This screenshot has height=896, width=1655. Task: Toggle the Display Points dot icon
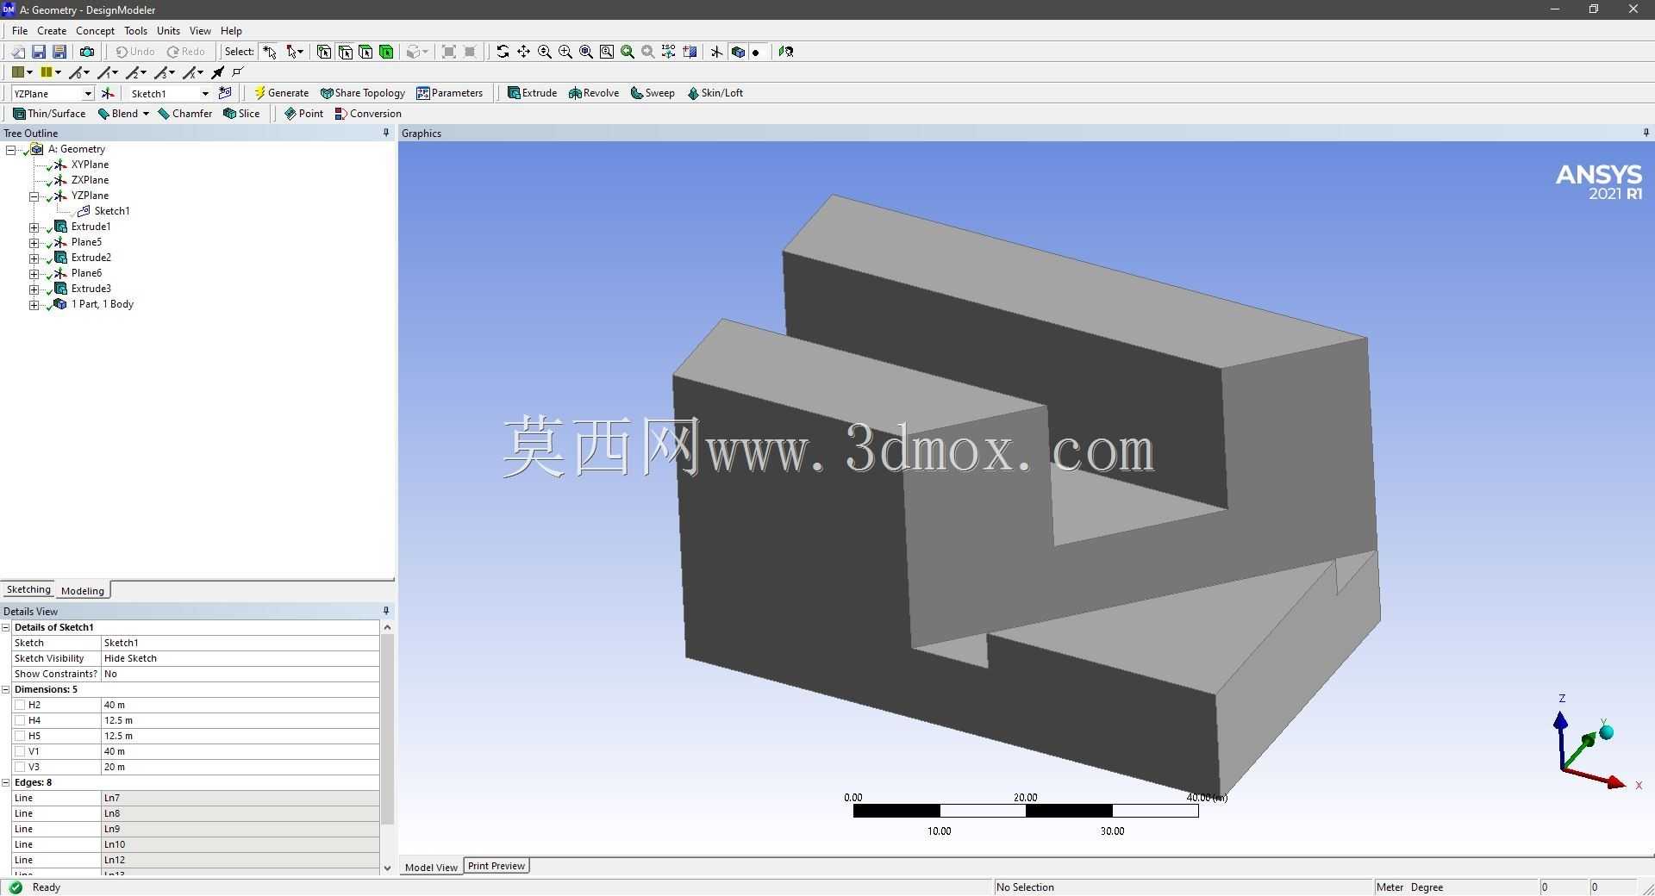tap(757, 52)
